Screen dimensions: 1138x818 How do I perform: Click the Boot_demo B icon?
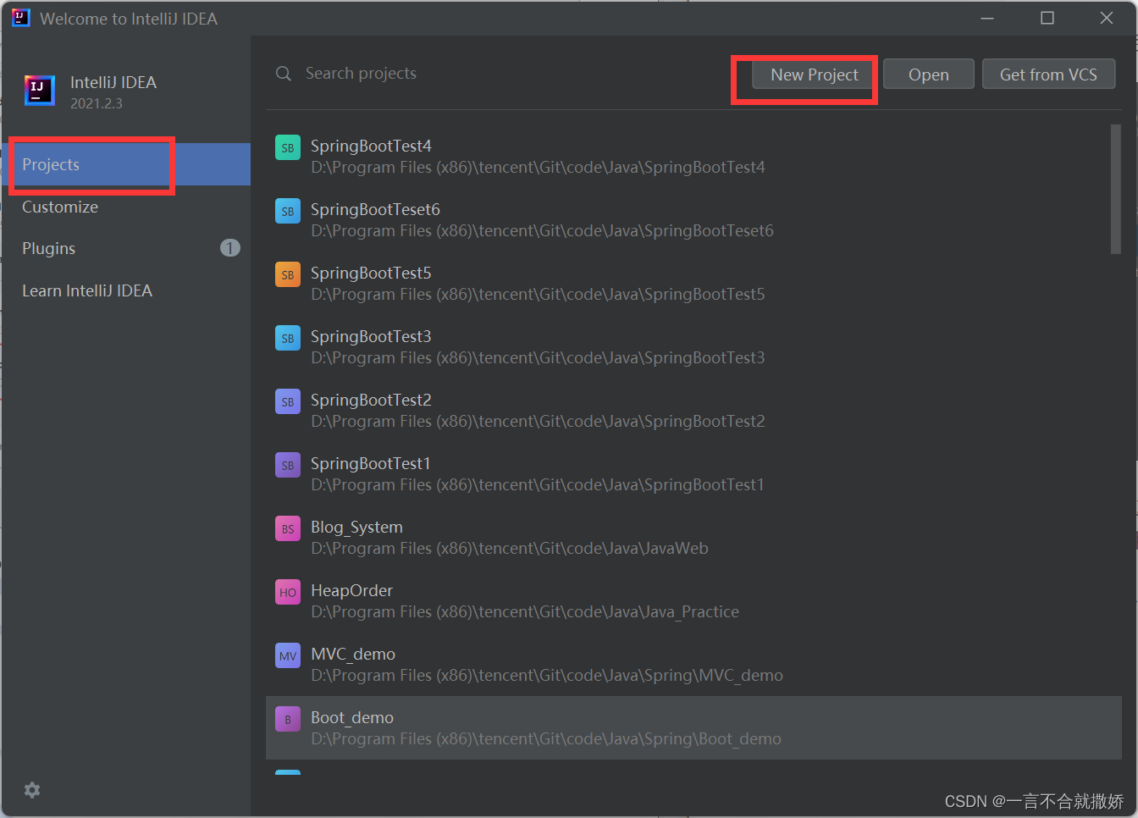pos(288,719)
